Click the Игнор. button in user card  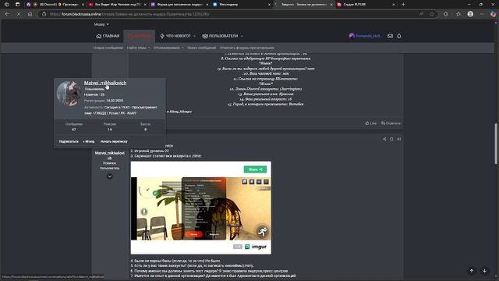[x=89, y=141]
